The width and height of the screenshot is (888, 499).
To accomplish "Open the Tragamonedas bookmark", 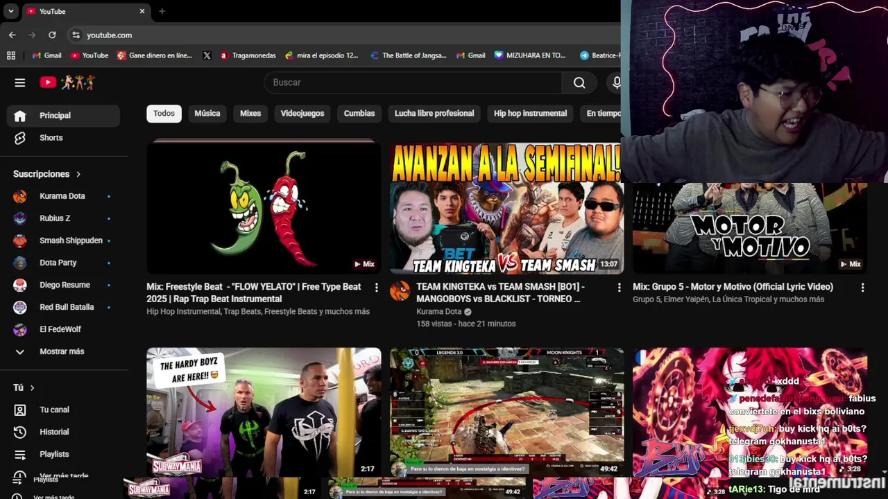I will (x=248, y=55).
